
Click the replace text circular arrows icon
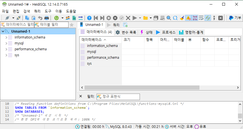point(175,18)
